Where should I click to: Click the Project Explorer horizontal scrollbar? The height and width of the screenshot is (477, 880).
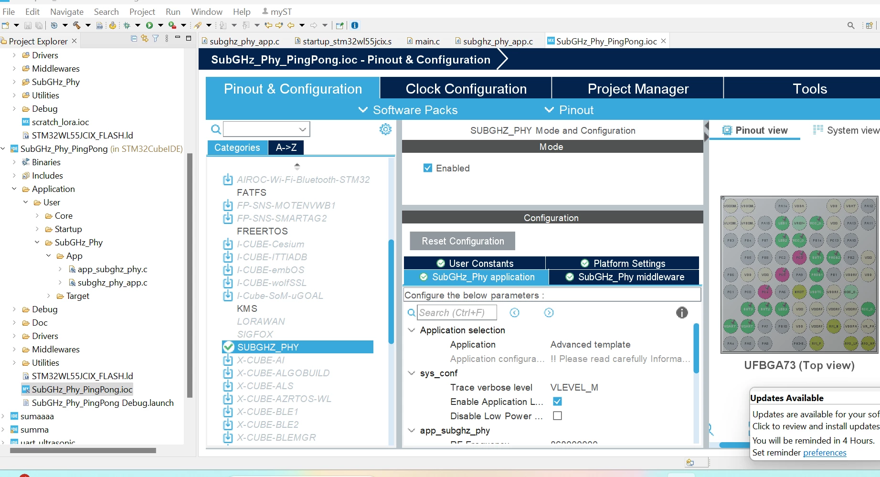pos(83,450)
